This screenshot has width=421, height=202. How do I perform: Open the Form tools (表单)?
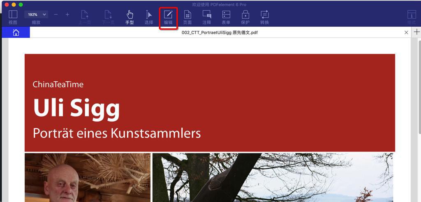coord(226,17)
